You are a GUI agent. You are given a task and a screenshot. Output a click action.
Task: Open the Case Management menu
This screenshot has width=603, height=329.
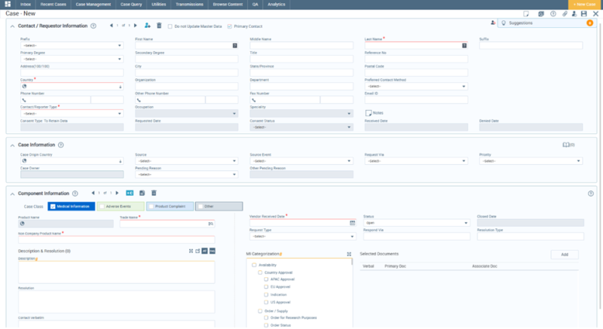click(x=93, y=4)
